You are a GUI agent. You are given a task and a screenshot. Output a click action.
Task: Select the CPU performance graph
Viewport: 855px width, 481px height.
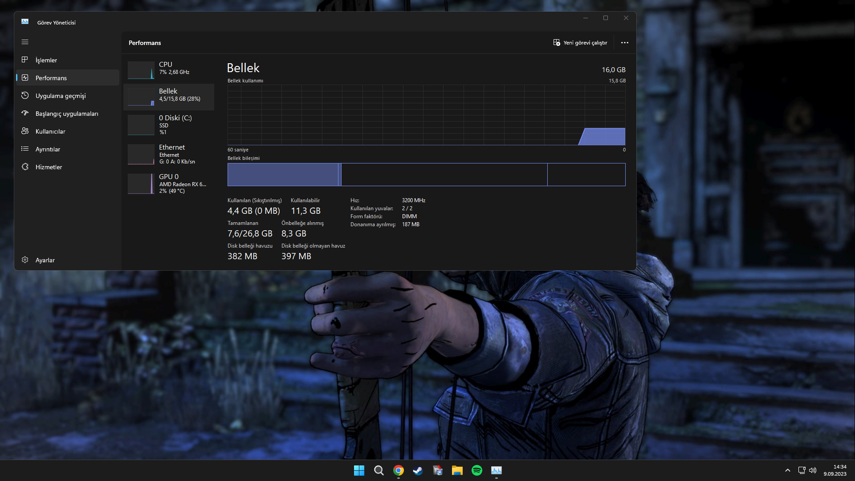pyautogui.click(x=141, y=70)
